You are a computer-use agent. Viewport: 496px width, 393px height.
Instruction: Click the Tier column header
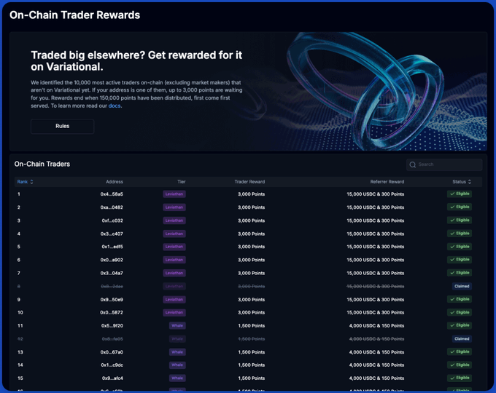click(182, 182)
